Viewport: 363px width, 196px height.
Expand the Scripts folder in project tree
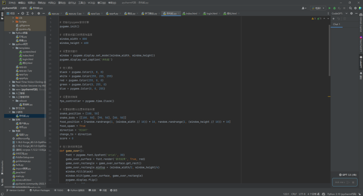click(x=12, y=22)
